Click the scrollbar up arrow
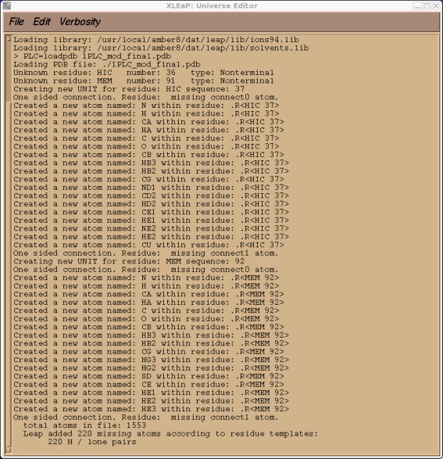The image size is (443, 459). click(x=9, y=38)
